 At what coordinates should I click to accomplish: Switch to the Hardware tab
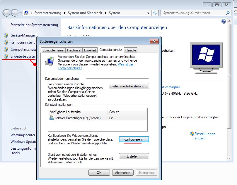tap(74, 50)
